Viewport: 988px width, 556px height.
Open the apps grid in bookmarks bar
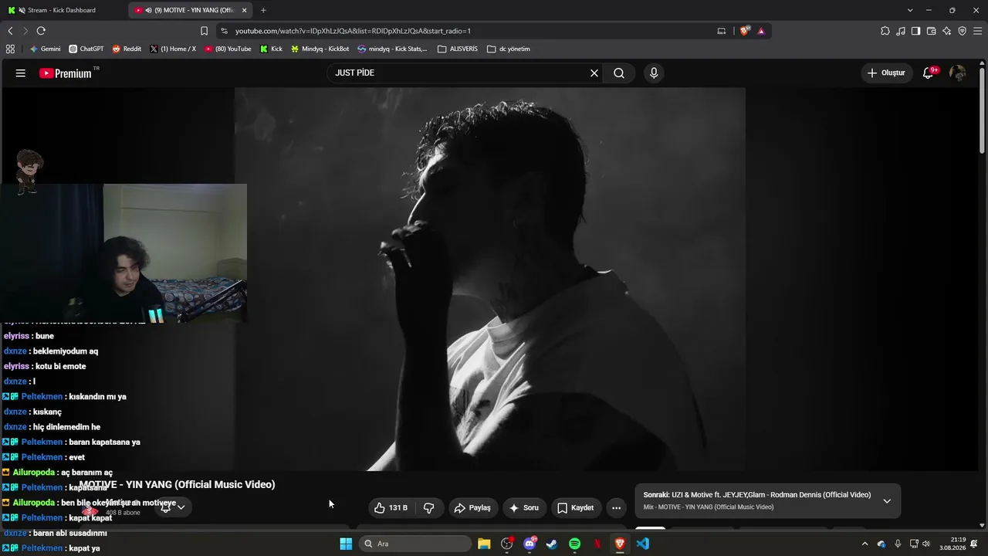tap(10, 49)
